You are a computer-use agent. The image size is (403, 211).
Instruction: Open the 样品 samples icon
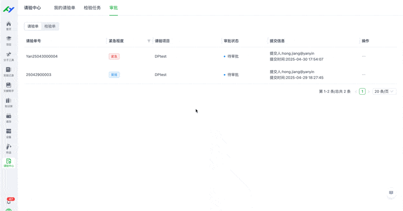tap(9, 149)
